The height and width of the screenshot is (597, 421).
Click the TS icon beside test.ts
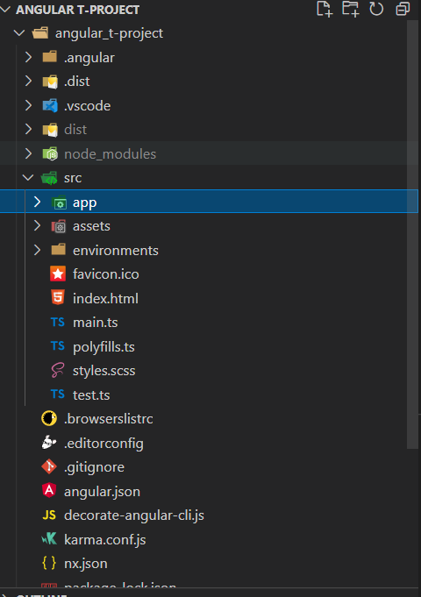pyautogui.click(x=58, y=394)
